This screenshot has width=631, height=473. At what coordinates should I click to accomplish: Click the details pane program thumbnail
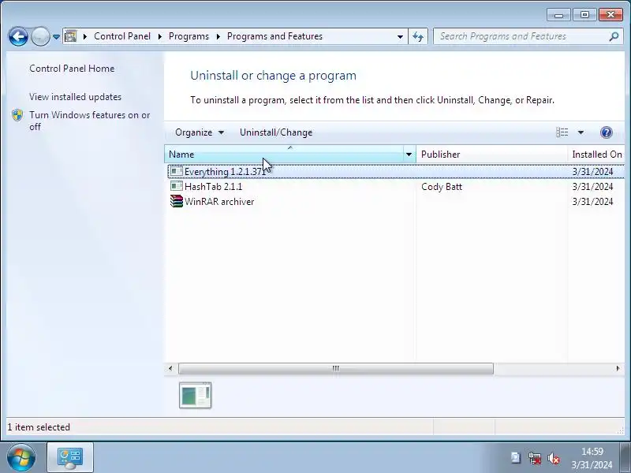[x=195, y=396]
